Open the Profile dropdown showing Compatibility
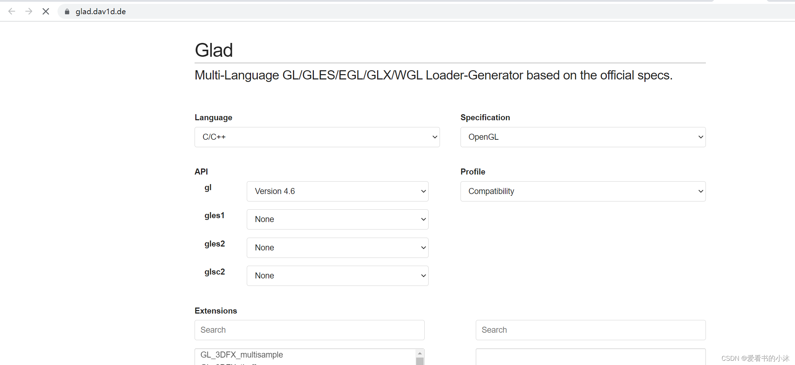This screenshot has height=365, width=795. pyautogui.click(x=583, y=191)
